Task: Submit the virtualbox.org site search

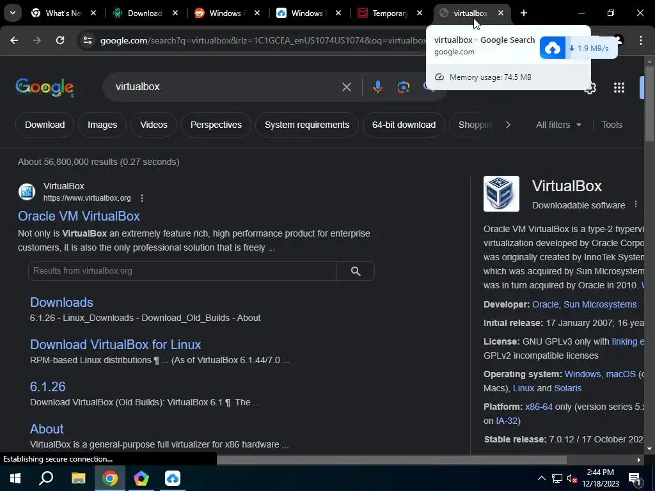Action: coord(356,271)
